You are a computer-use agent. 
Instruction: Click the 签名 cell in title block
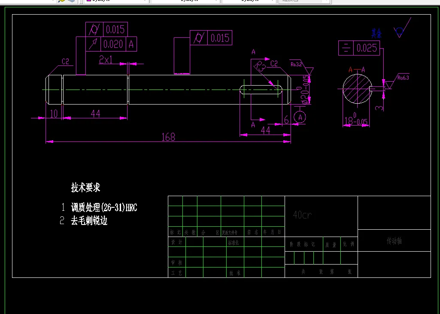(253, 232)
